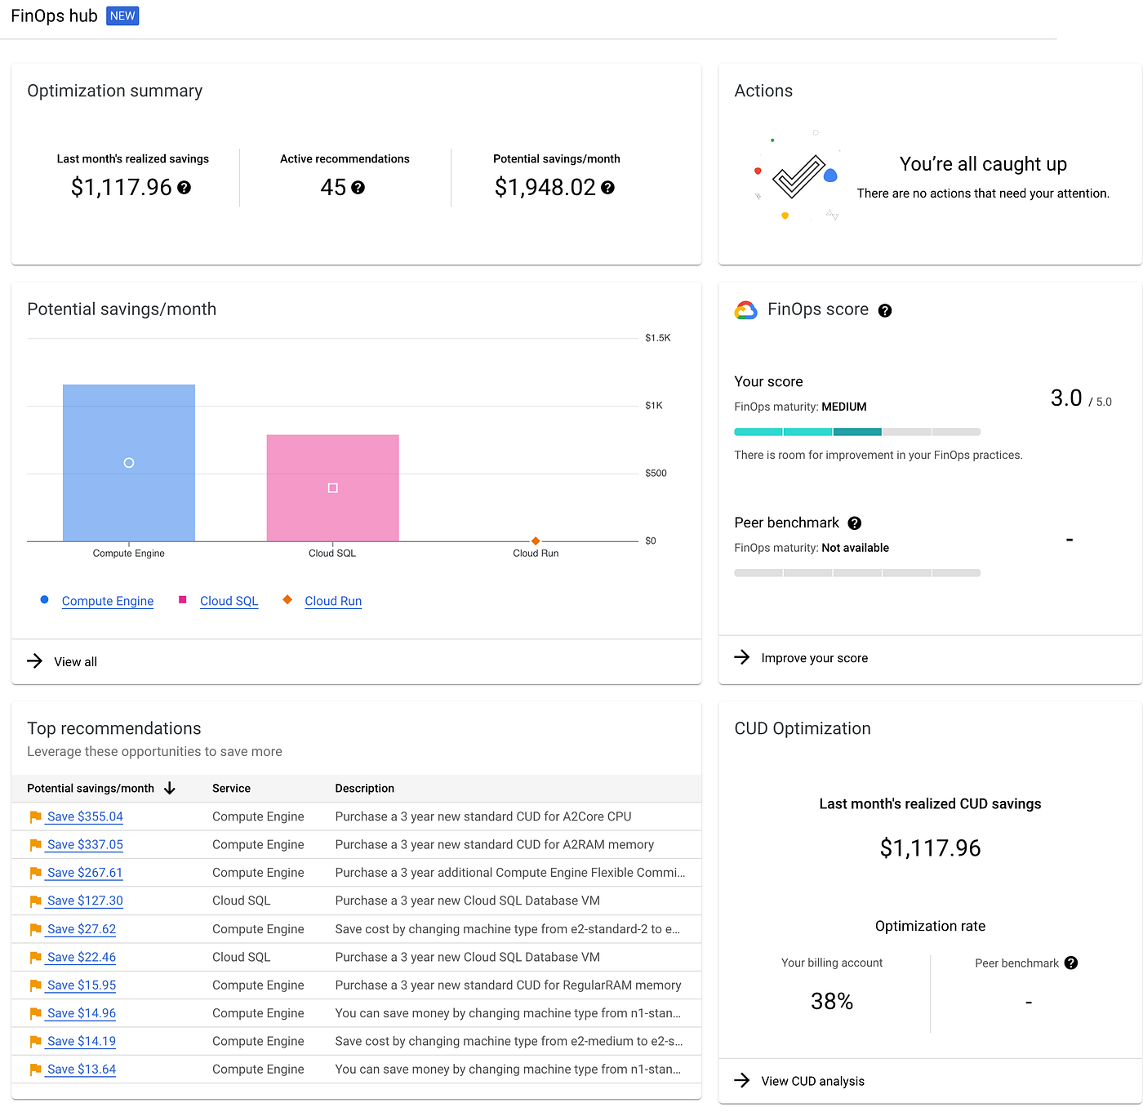
Task: Click the flag icon for Save $14.19
Action: [x=35, y=1042]
